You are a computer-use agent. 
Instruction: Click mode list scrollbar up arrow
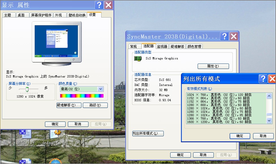269,96
